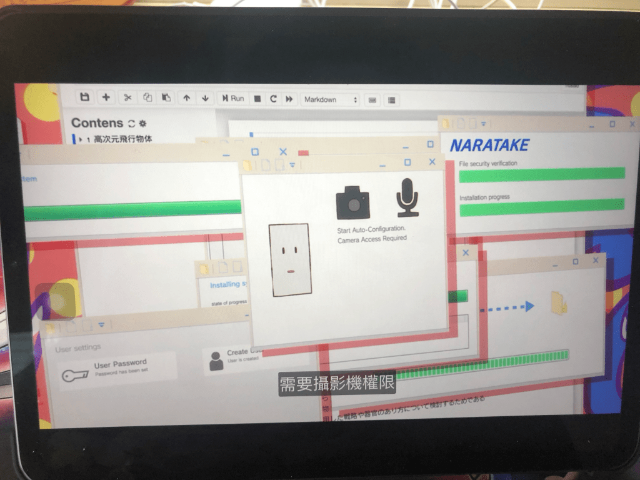Click the Run button
This screenshot has height=480, width=640.
pyautogui.click(x=232, y=99)
